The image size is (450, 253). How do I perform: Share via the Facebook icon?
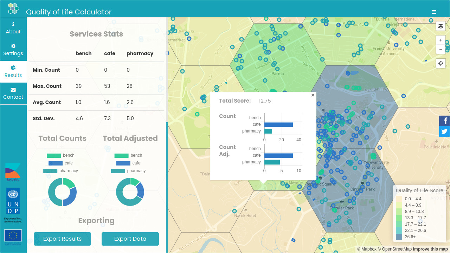445,121
